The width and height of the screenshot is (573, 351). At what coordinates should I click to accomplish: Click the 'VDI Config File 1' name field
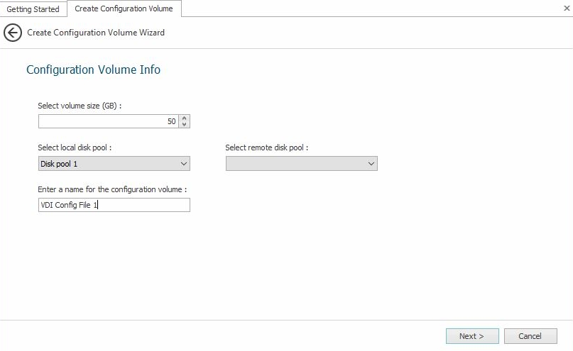pos(114,205)
